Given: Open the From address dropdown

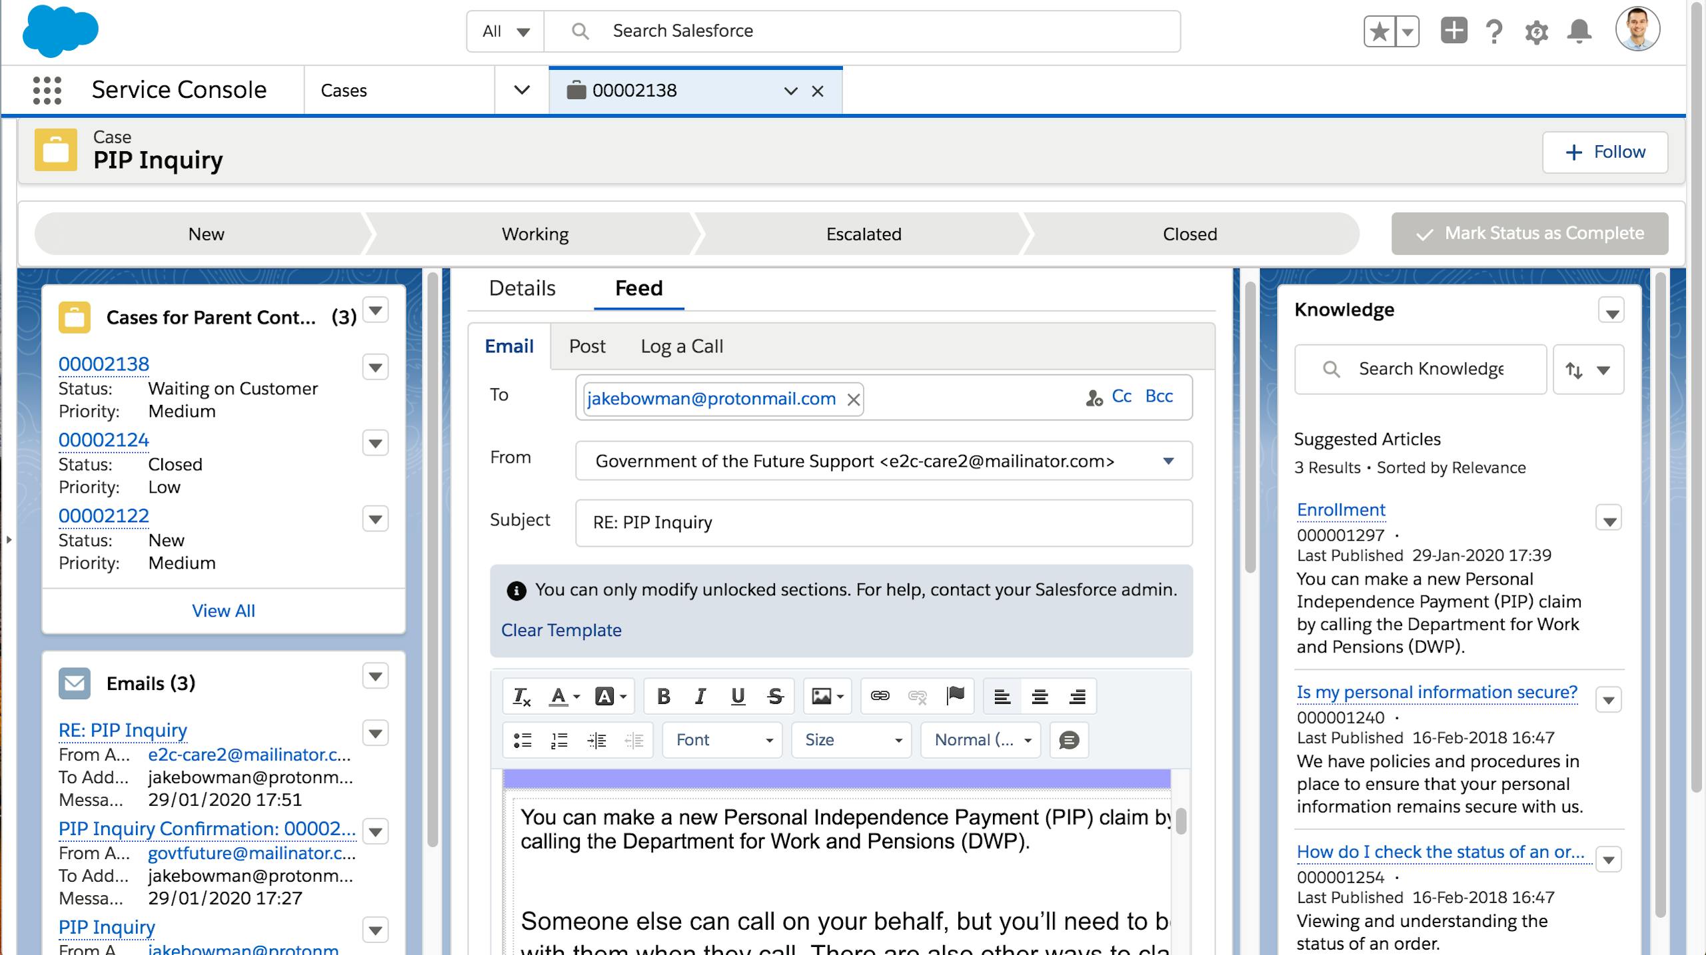Looking at the screenshot, I should point(1168,461).
